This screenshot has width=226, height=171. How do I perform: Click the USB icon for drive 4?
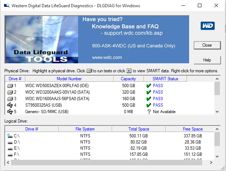[10, 105]
